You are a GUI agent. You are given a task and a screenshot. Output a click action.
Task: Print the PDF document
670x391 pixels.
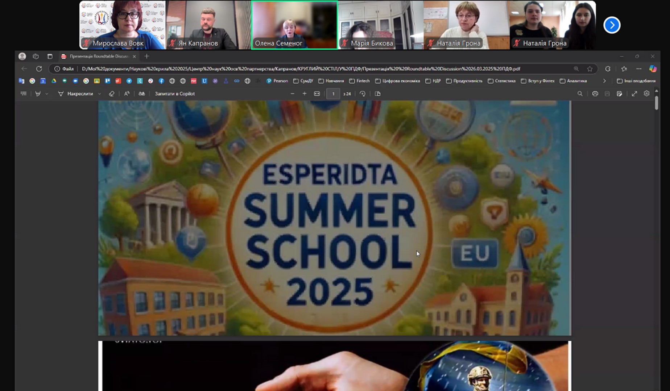pyautogui.click(x=595, y=94)
